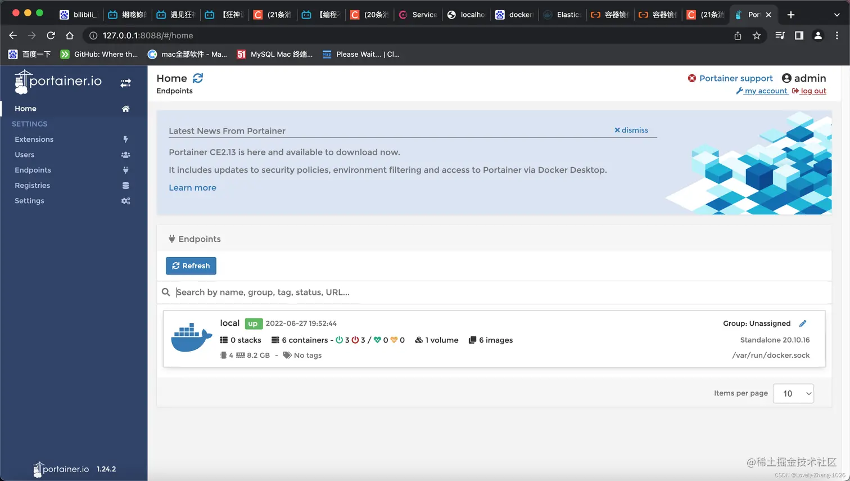Viewport: 850px width, 481px height.
Task: Click the Portainer.io logo in sidebar
Action: [58, 82]
